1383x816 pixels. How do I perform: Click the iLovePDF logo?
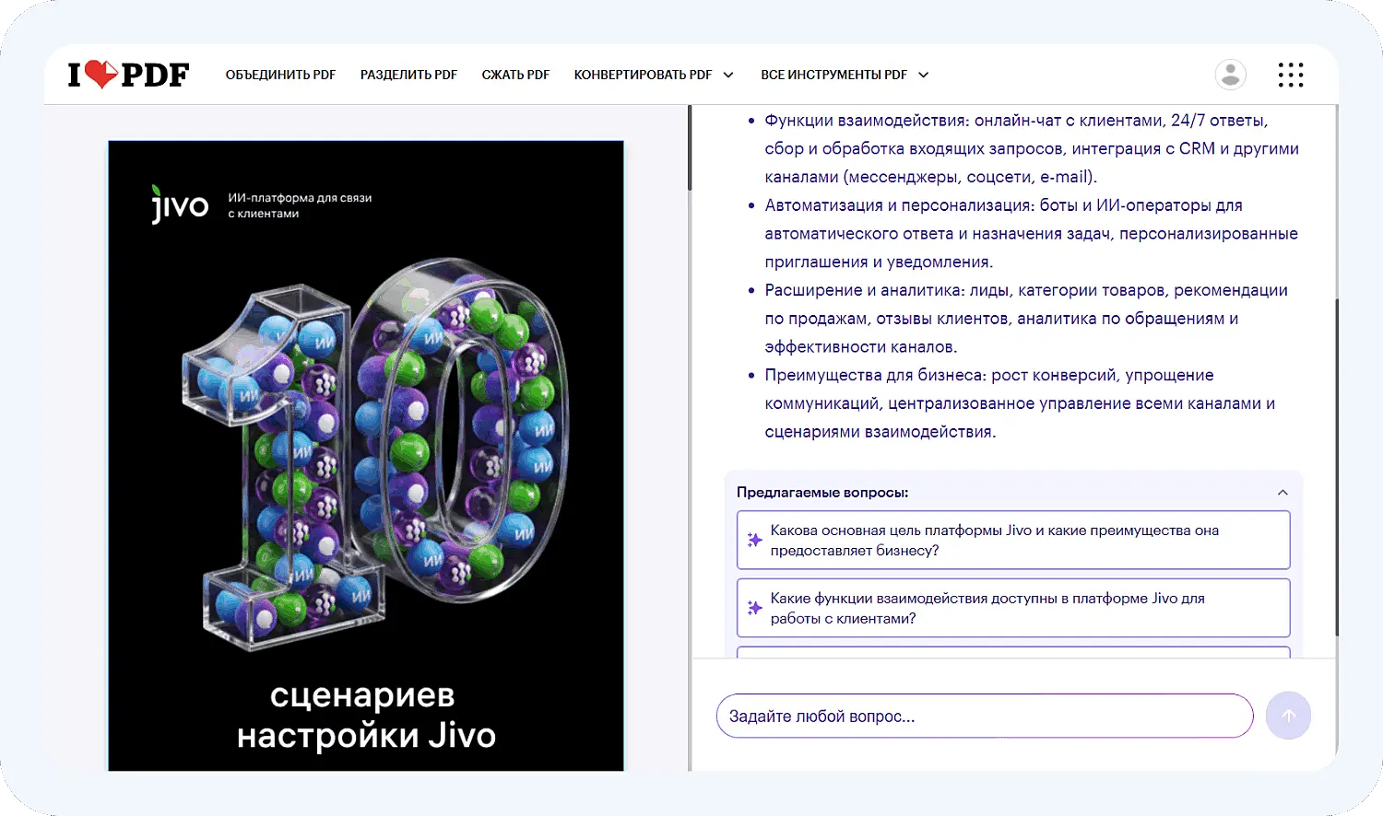[x=128, y=75]
